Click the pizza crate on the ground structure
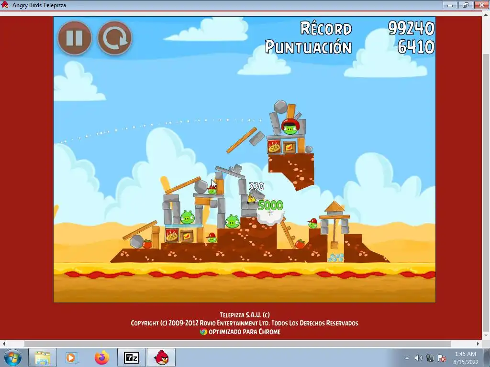 (x=172, y=235)
